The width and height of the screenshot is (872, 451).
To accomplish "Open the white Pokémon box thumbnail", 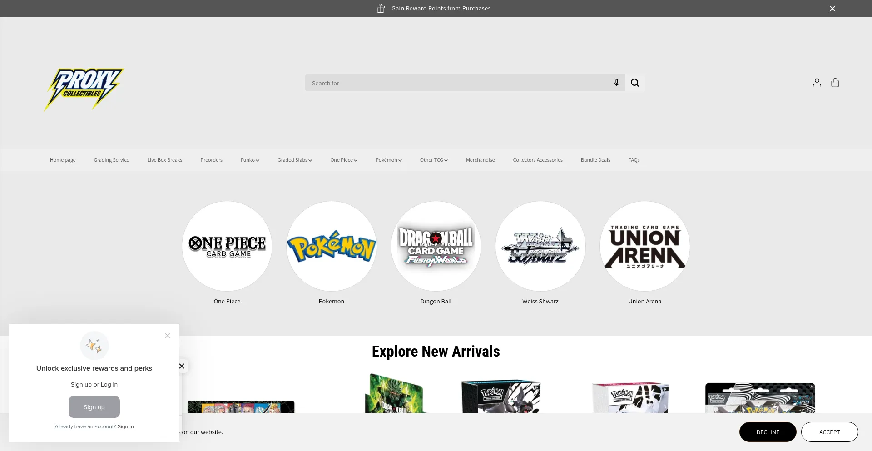I will click(630, 397).
